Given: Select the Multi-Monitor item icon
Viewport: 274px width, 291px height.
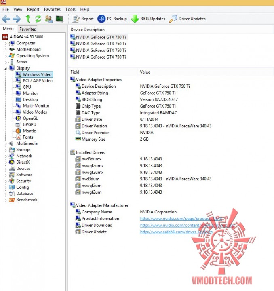Looking at the screenshot, I should [18, 106].
